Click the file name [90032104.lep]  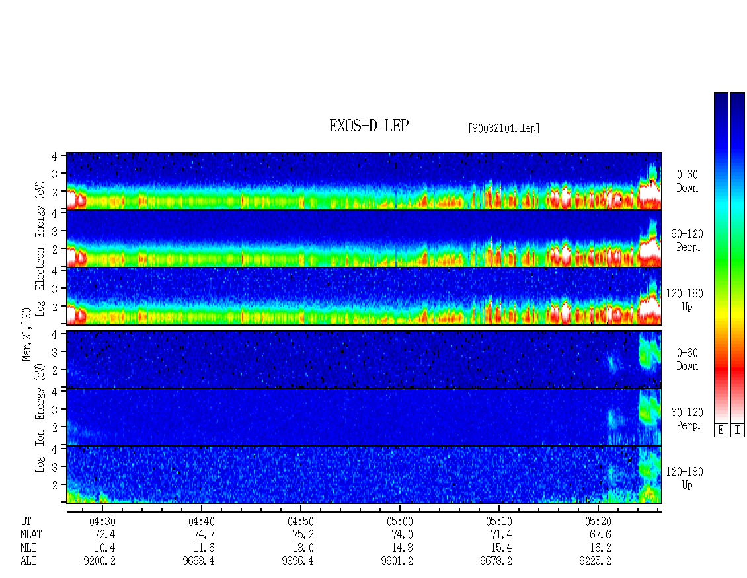tap(504, 128)
